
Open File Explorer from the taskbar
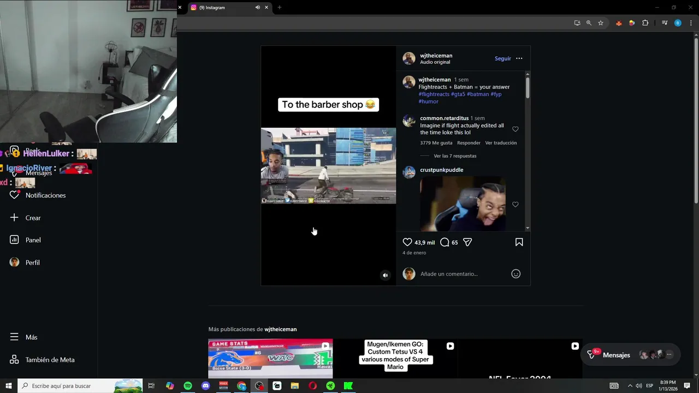pos(295,386)
